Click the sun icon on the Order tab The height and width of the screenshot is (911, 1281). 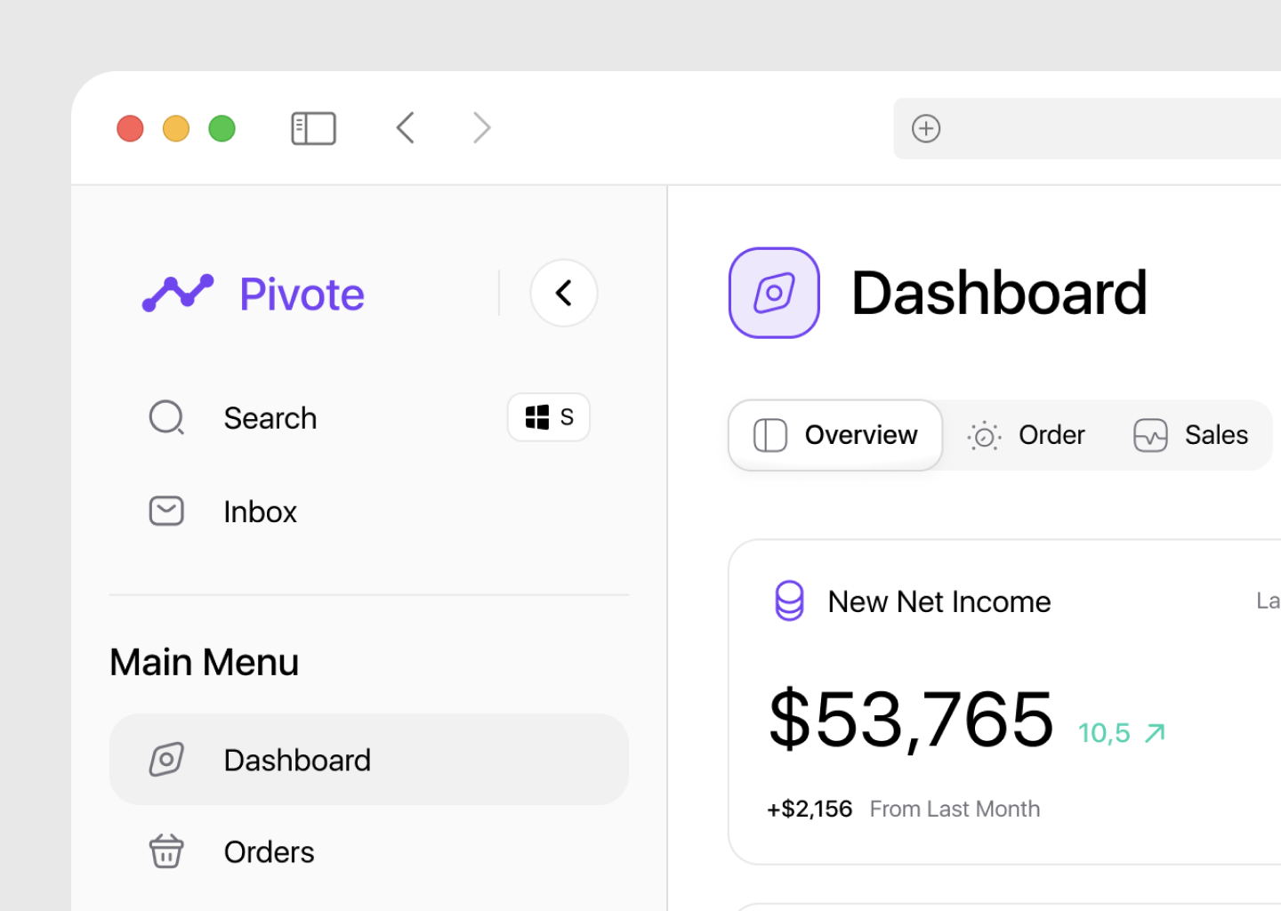point(984,435)
